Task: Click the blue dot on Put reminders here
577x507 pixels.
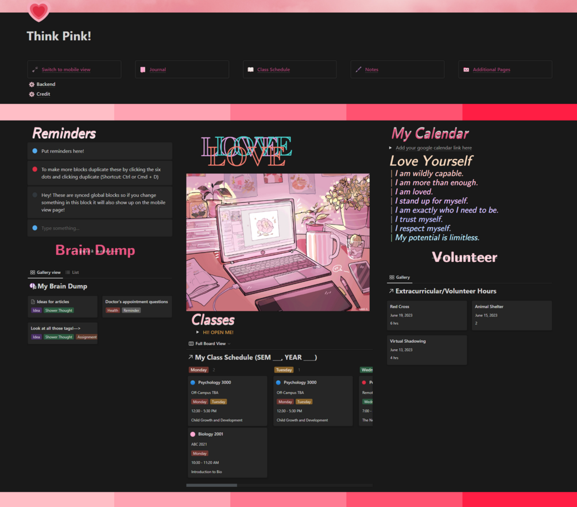Action: pos(35,151)
